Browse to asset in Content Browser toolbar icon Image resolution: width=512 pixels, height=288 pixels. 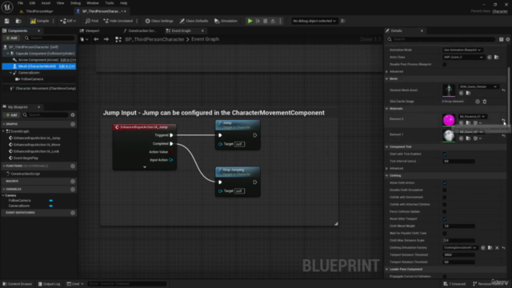point(18,21)
